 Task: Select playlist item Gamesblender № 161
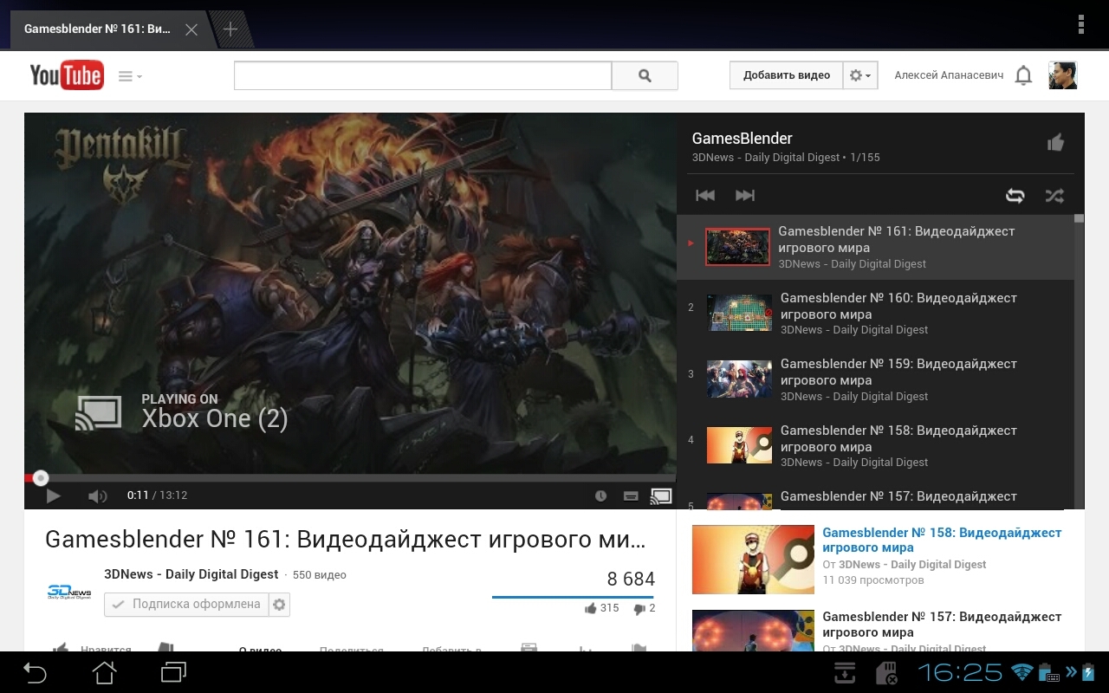(x=875, y=247)
